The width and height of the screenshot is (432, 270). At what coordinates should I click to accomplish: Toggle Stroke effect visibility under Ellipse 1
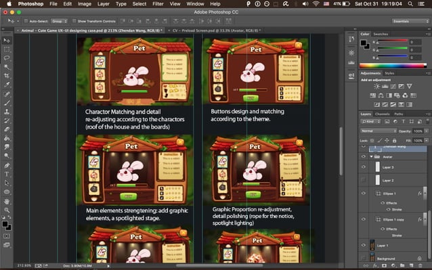(x=388, y=210)
